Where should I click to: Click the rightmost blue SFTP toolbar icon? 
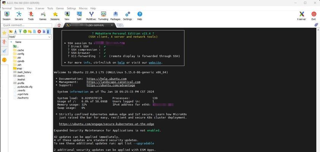click(48, 32)
